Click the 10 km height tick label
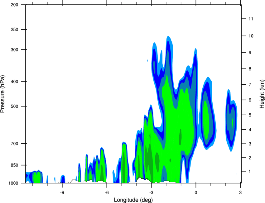Viewport: 265px width, 203px height. click(x=251, y=36)
